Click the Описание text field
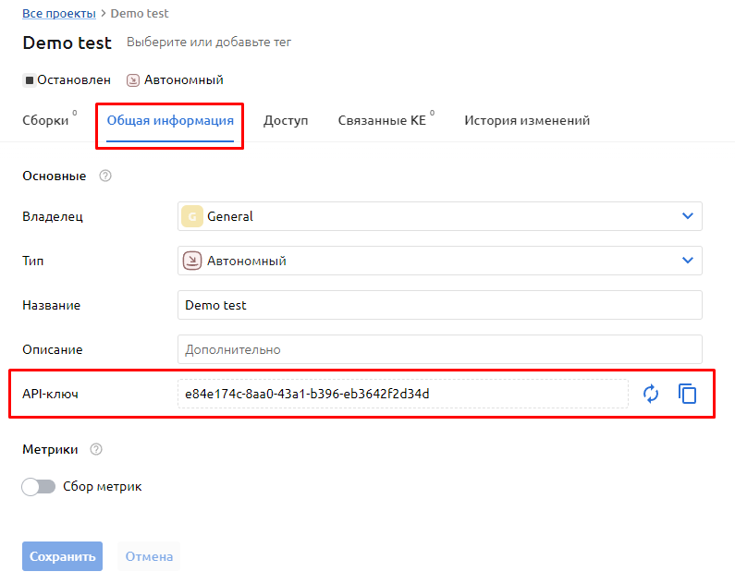 (x=439, y=349)
